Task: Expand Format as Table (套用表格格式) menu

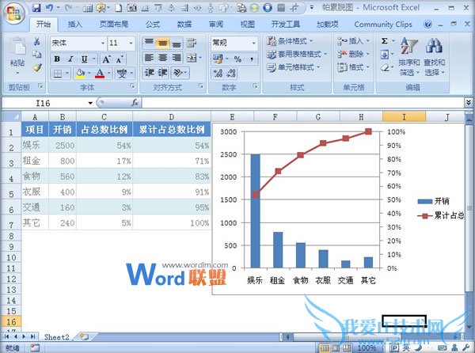Action: (x=297, y=54)
